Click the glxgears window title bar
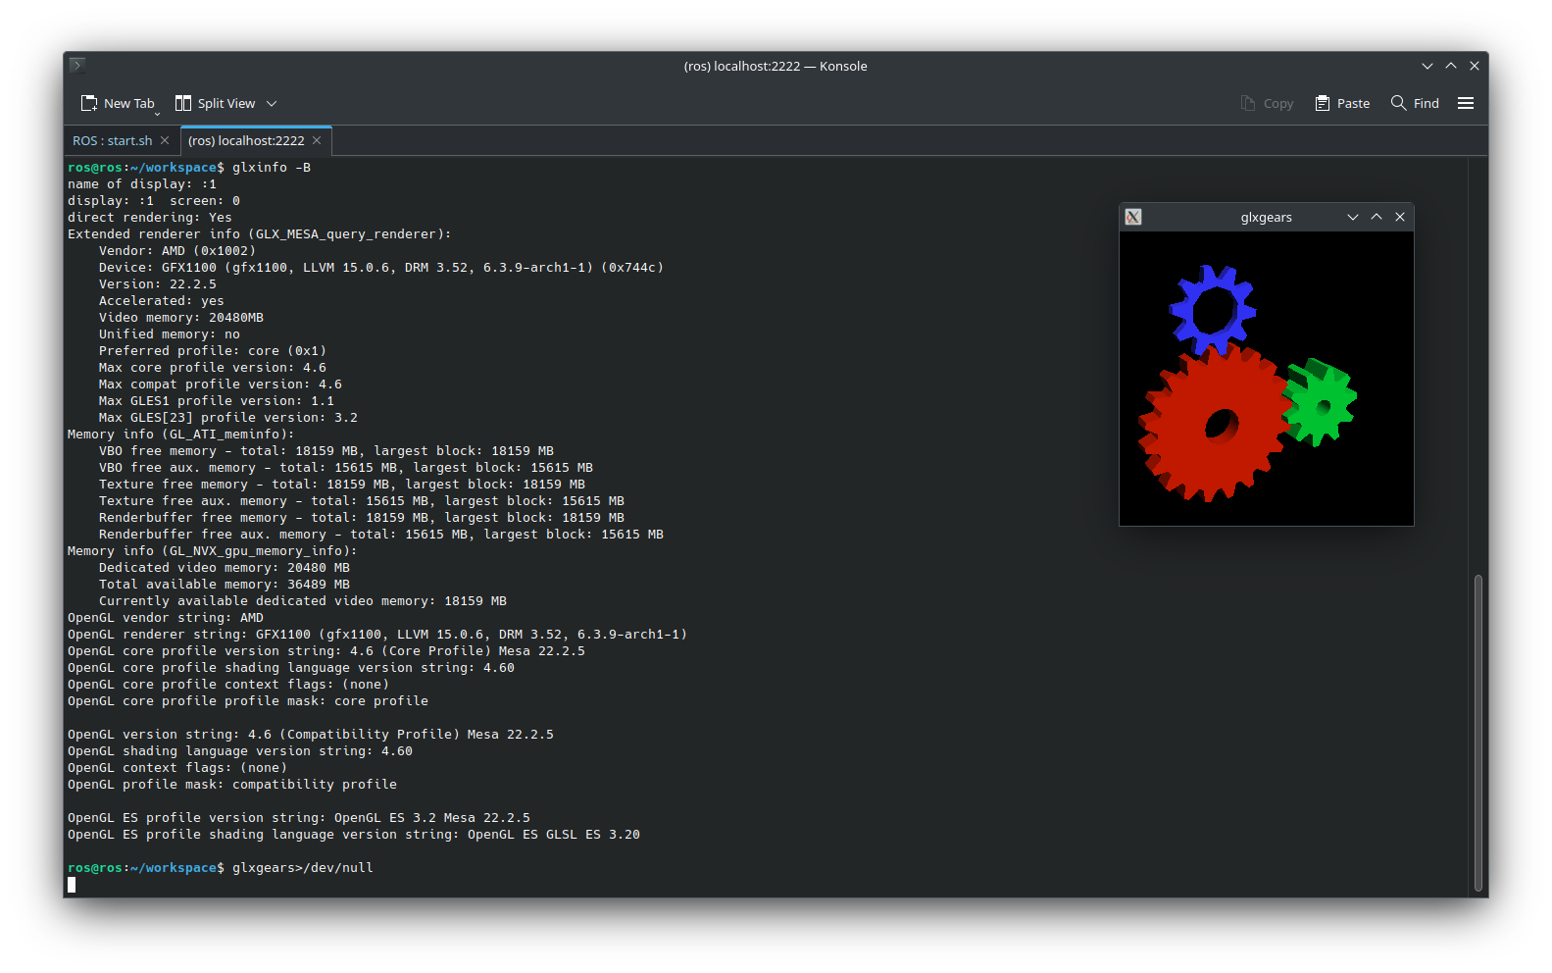 (x=1266, y=217)
